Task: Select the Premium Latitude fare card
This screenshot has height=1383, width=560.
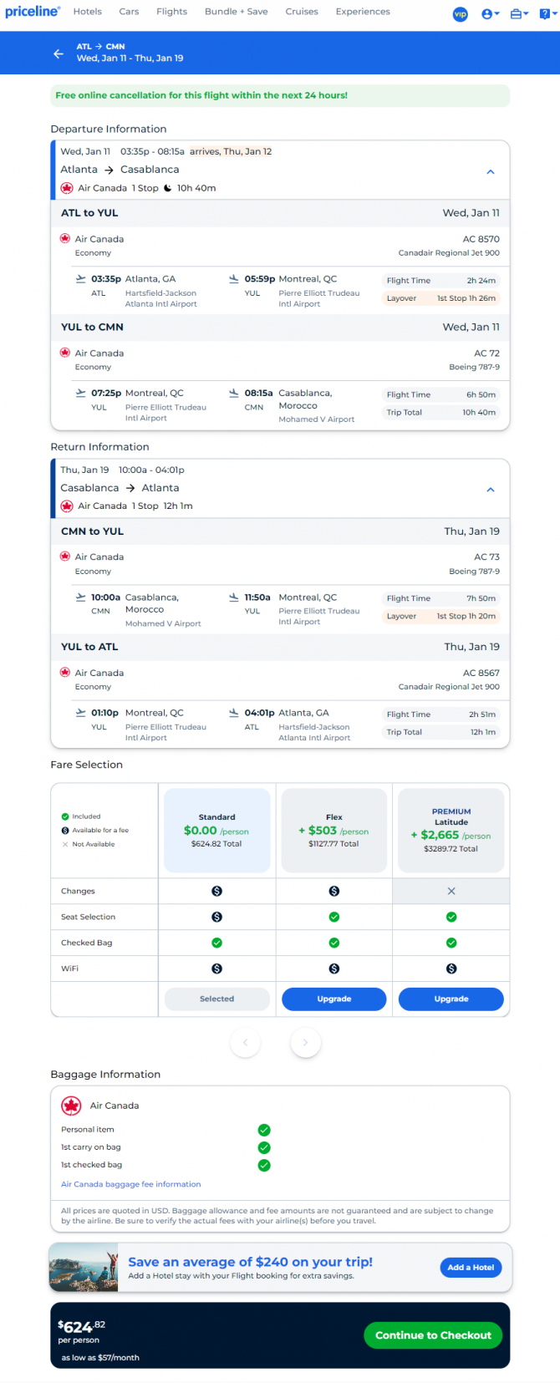Action: click(451, 830)
